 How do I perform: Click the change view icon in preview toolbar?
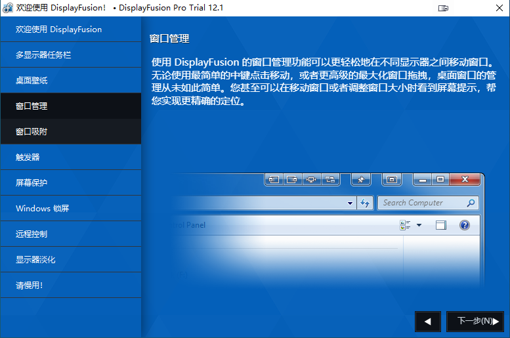(405, 225)
